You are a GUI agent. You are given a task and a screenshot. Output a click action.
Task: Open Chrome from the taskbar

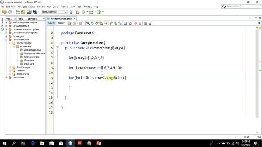tap(89, 143)
